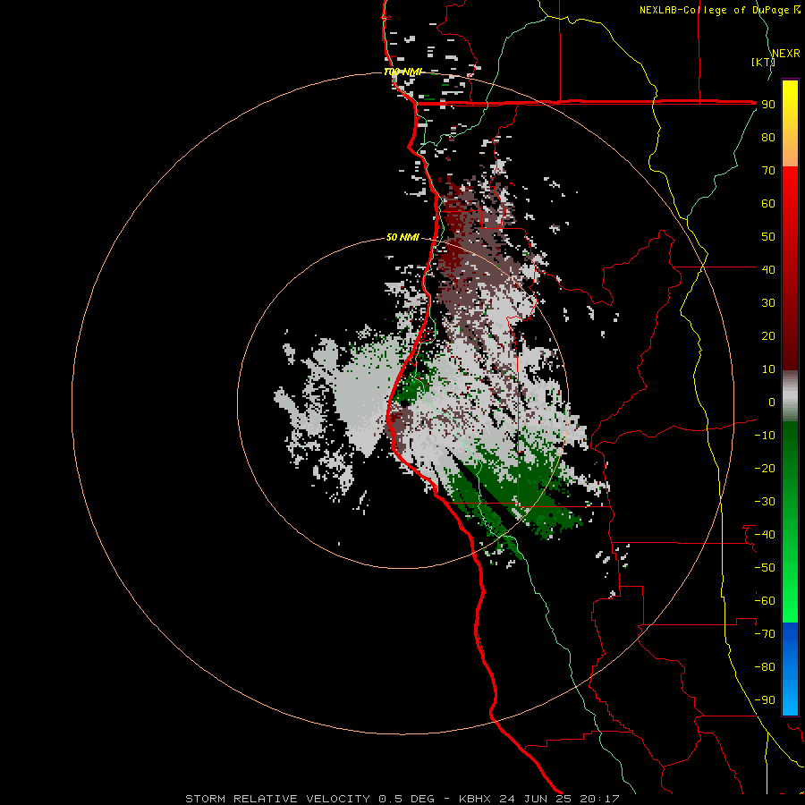The width and height of the screenshot is (805, 805).
Task: Pick the bright red color bar segment
Action: pos(790,195)
